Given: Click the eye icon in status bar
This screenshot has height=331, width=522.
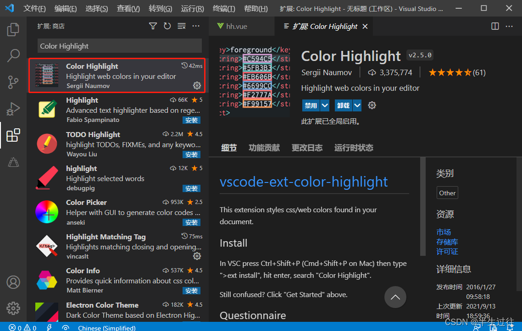Looking at the screenshot, I should coord(66,328).
